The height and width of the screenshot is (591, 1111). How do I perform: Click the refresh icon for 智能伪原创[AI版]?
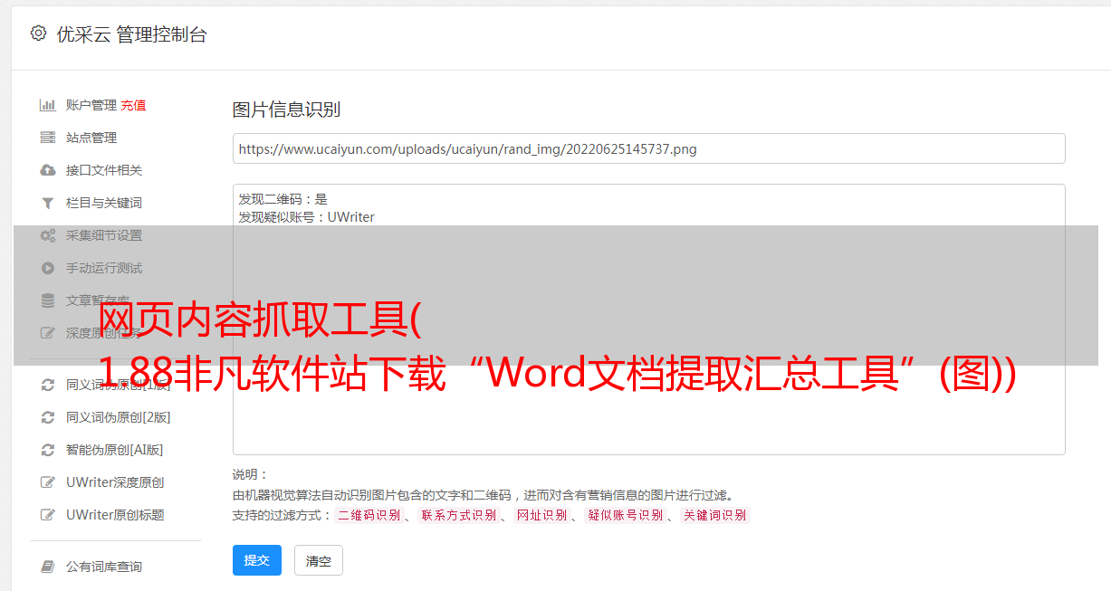pyautogui.click(x=48, y=450)
